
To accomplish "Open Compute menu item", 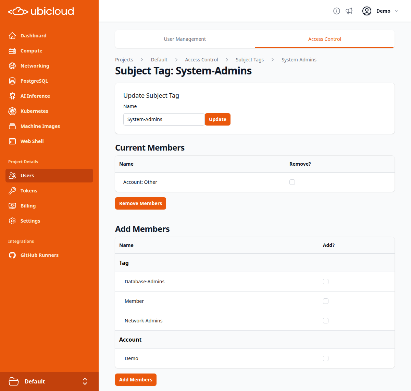I will point(49,51).
